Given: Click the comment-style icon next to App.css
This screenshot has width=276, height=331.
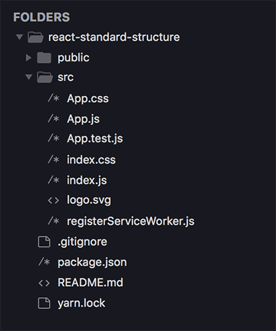Looking at the screenshot, I should pyautogui.click(x=53, y=98).
